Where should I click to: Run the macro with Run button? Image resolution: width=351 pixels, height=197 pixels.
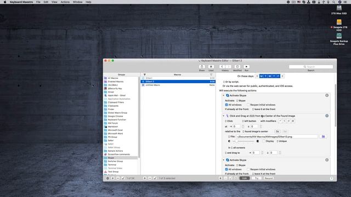point(246,67)
